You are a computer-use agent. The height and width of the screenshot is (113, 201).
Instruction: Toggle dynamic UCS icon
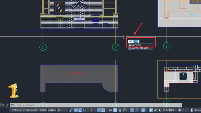pos(132,110)
